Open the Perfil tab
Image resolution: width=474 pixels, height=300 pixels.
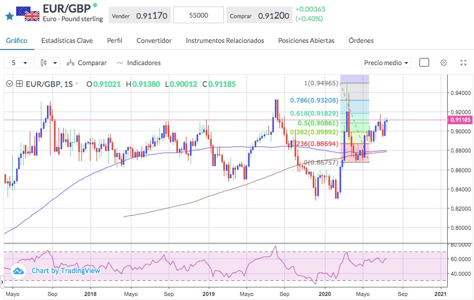pos(114,40)
